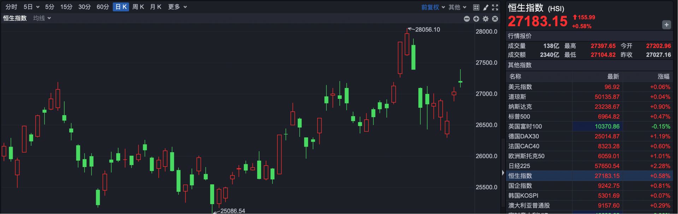The image size is (678, 214).
Task: Select the 60分 timeframe tab
Action: coord(103,7)
